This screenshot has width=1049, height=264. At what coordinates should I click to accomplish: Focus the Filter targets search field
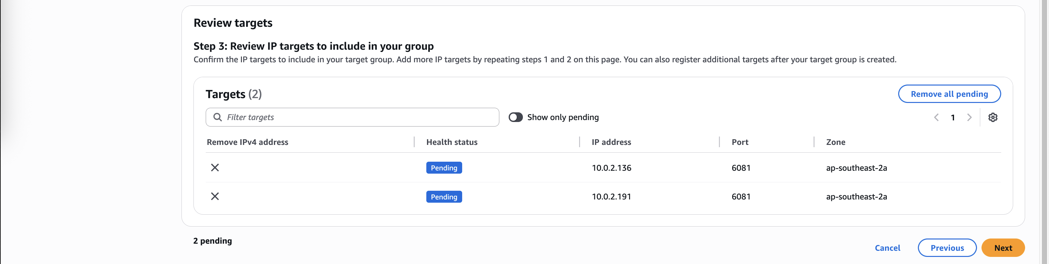(x=358, y=117)
